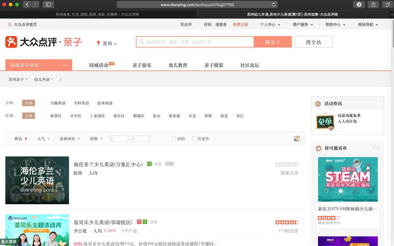This screenshot has height=246, width=394.
Task: Click the 173封点评 review count
Action: (288, 231)
